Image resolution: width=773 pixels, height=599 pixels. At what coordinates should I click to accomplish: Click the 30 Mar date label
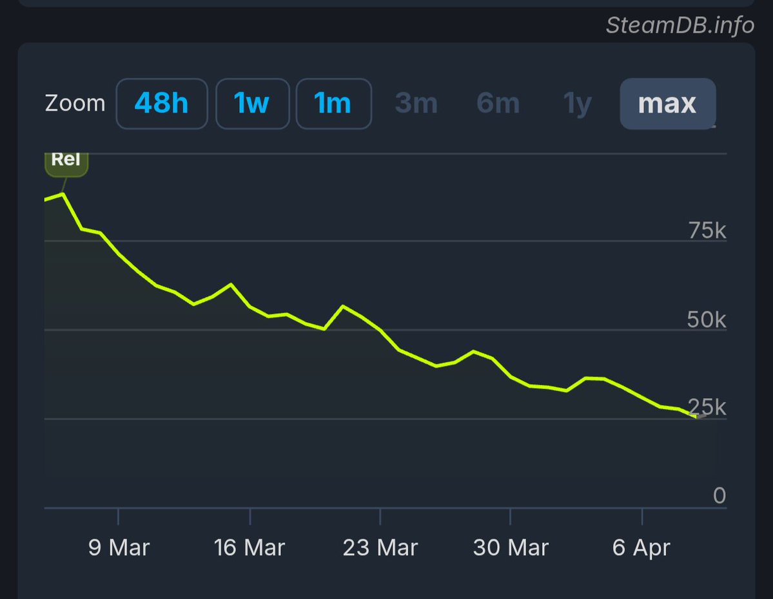512,547
